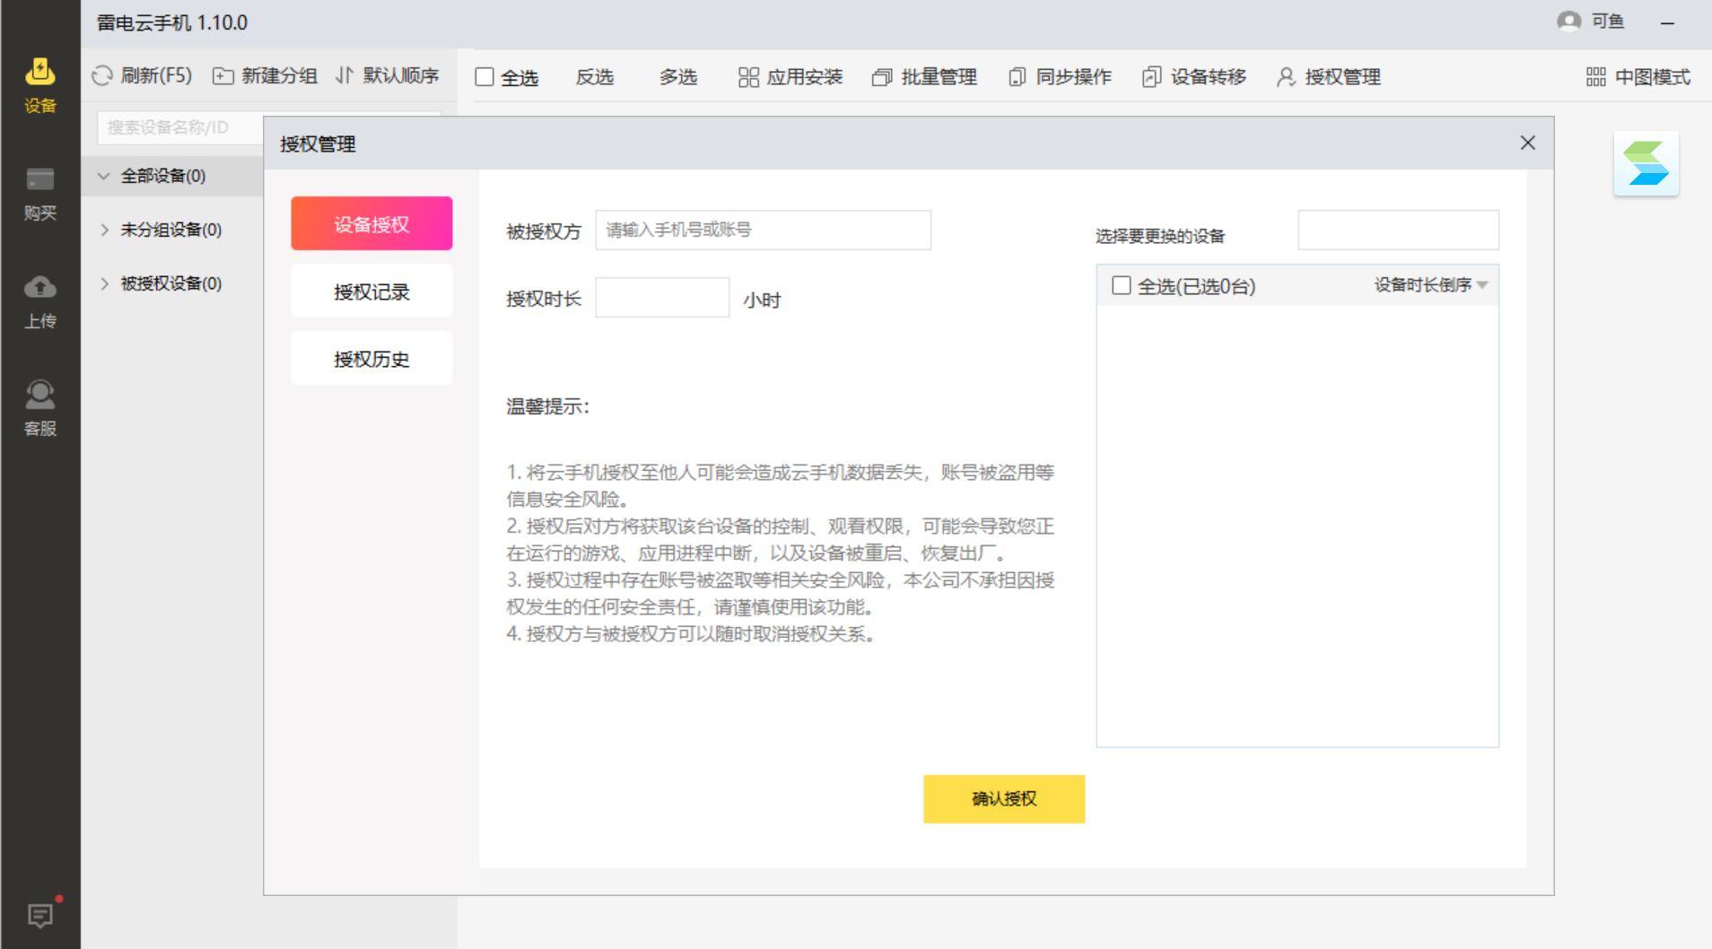This screenshot has height=949, width=1712.
Task: Open the 应用安装 (App Install) tool
Action: [789, 77]
